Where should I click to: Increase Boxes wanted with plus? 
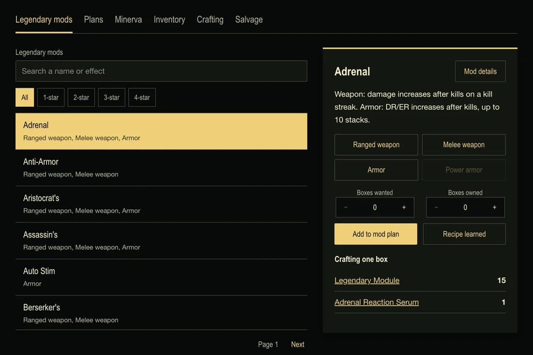(404, 207)
